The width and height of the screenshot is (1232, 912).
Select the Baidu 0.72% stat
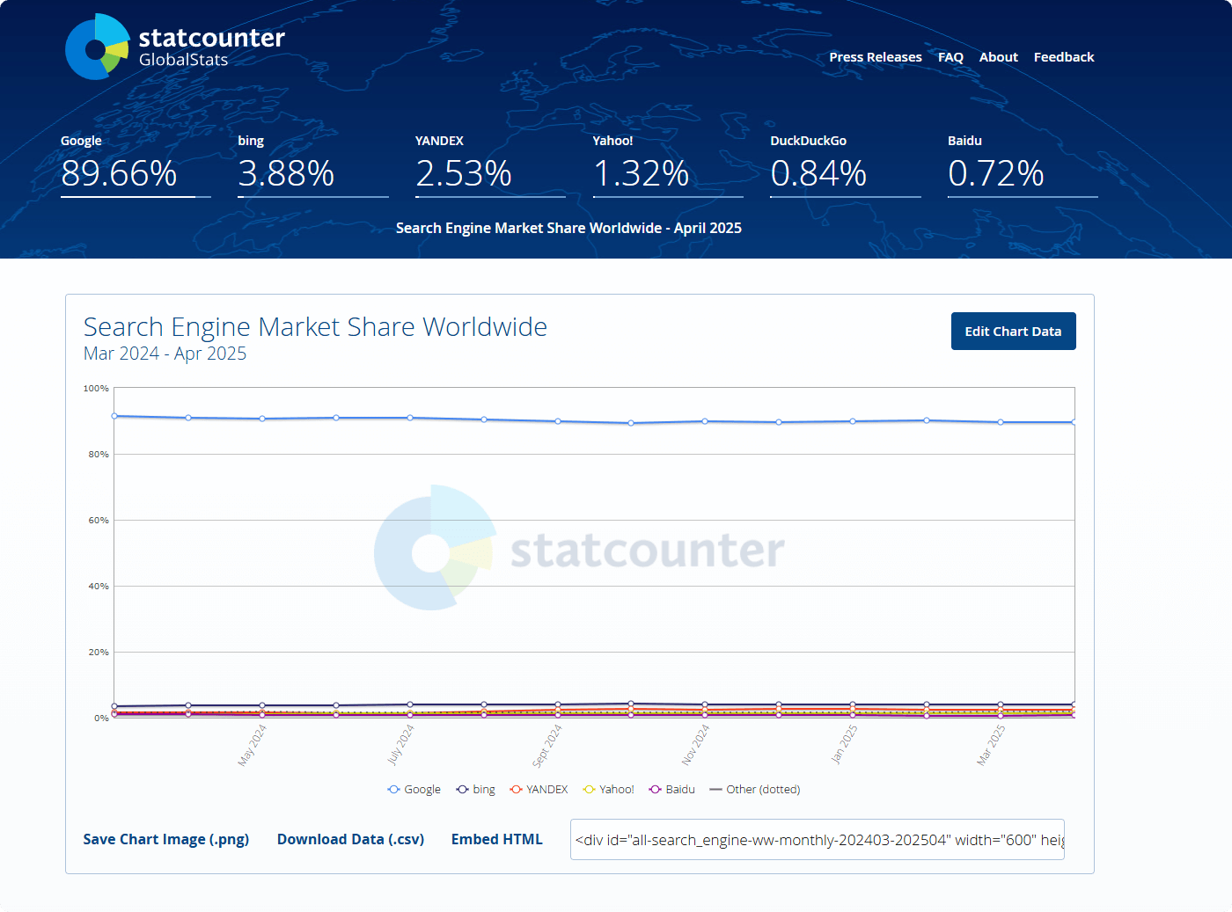click(1023, 164)
